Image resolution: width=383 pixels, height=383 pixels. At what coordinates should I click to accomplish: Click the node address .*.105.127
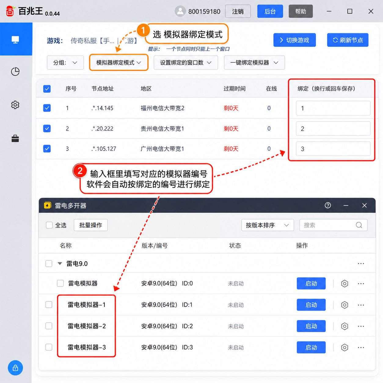pos(104,149)
